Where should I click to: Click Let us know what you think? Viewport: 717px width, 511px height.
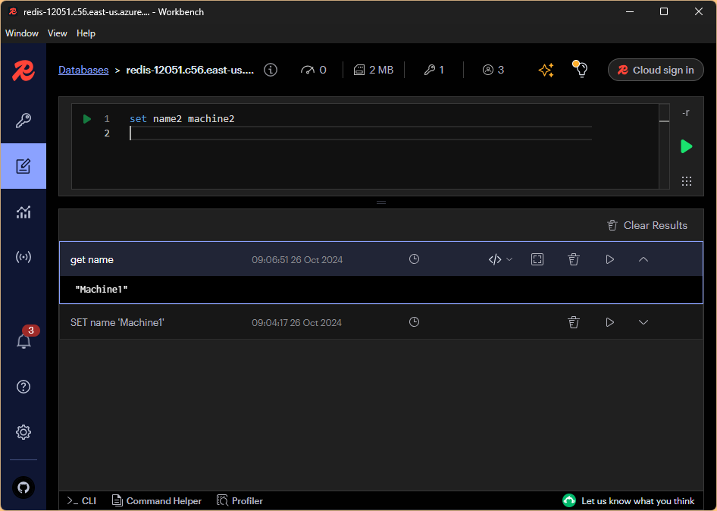point(629,501)
